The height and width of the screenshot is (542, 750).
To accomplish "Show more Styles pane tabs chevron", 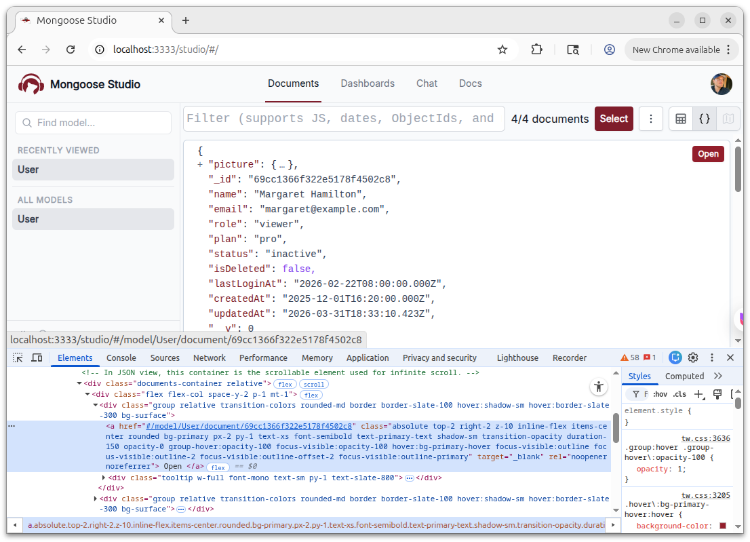I will (x=717, y=376).
